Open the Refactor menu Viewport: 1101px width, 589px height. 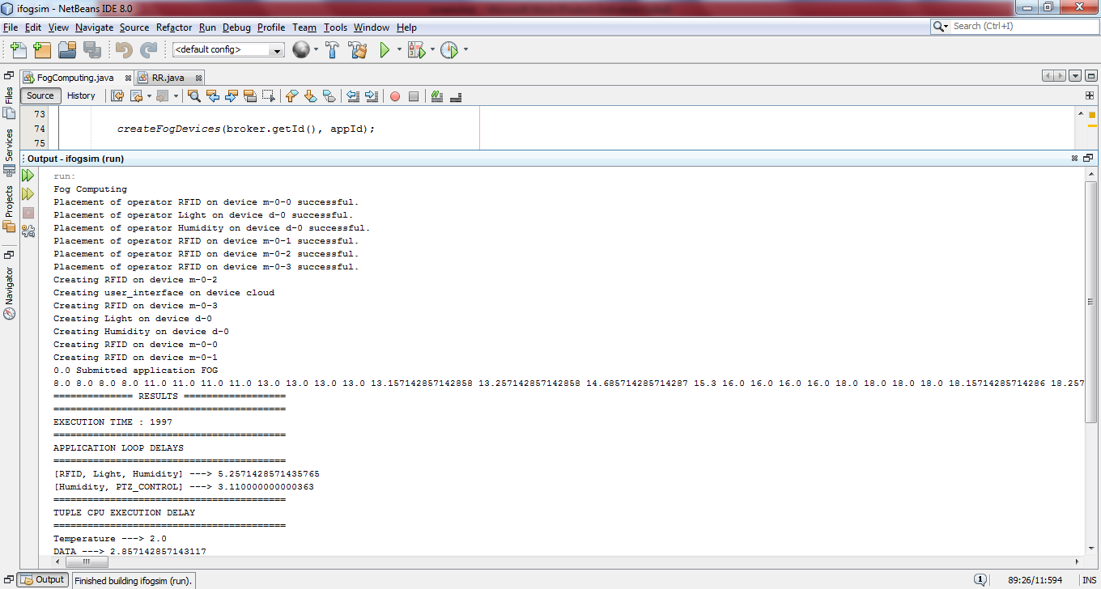174,28
